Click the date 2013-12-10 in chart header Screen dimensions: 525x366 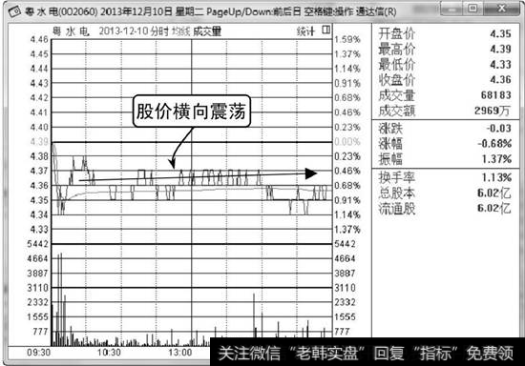123,31
